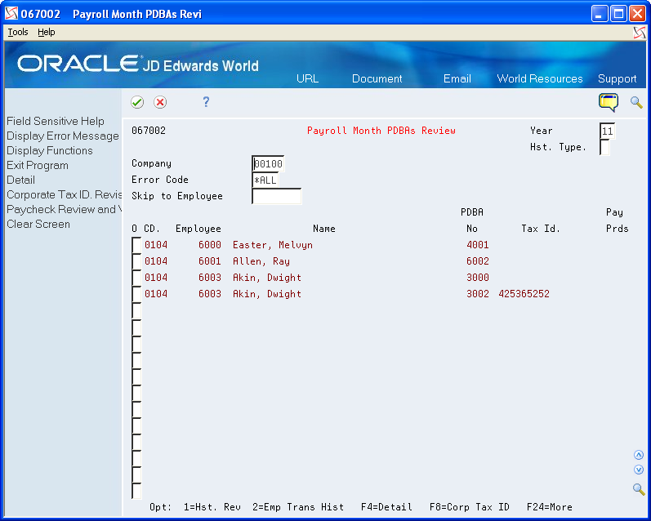Open the Tools menu

pos(18,32)
